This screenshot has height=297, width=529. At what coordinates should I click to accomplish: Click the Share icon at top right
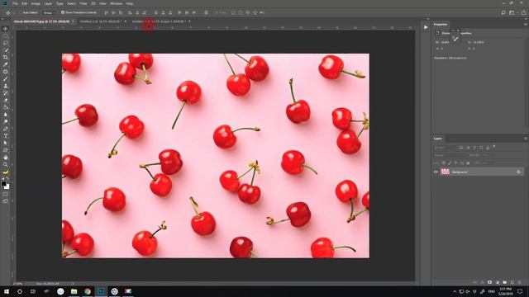tap(523, 13)
